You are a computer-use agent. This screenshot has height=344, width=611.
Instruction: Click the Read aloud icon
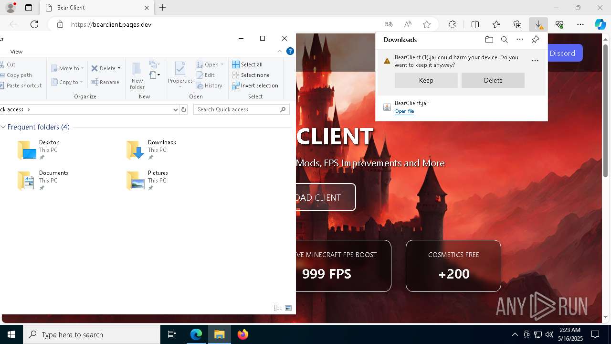pos(408,24)
